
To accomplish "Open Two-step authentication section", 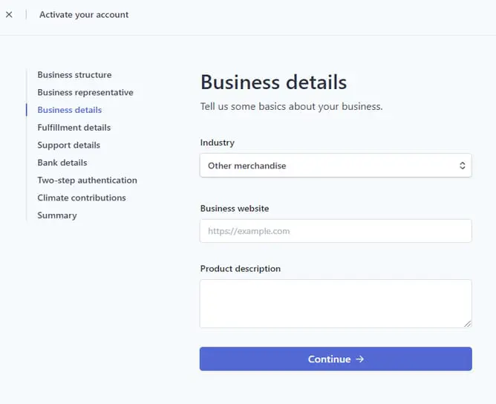I will coord(87,180).
